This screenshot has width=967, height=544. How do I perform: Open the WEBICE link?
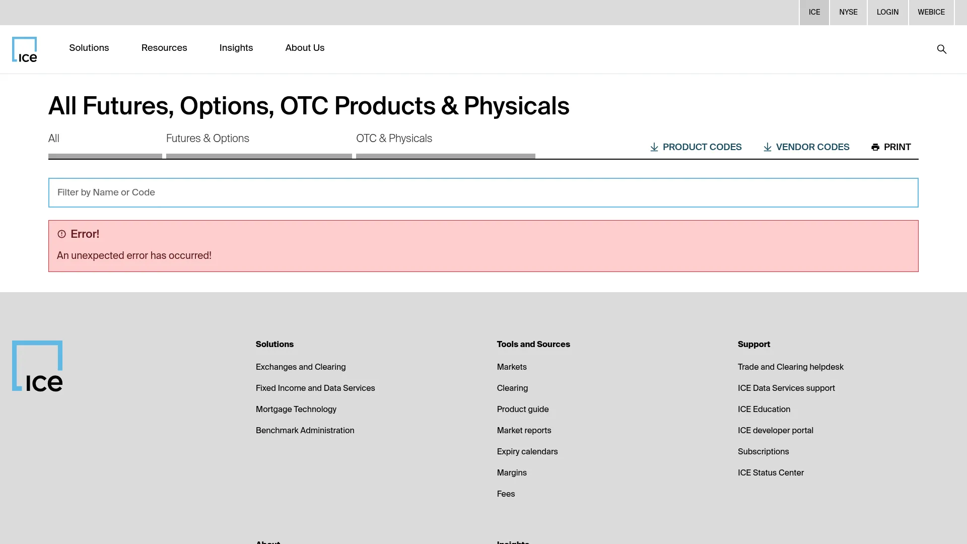click(931, 12)
